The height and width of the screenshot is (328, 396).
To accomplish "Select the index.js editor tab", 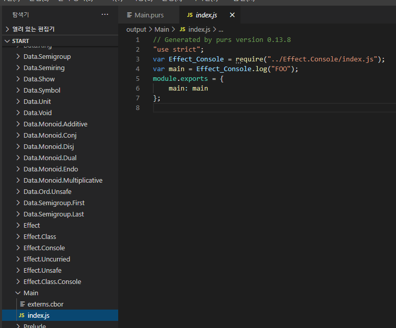I will coord(206,15).
